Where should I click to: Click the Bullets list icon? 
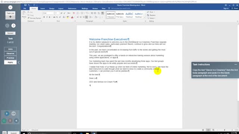point(78,13)
